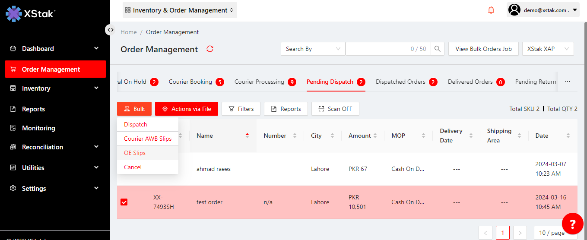Click the user avatar icon
Image resolution: width=587 pixels, height=240 pixels.
tap(514, 10)
